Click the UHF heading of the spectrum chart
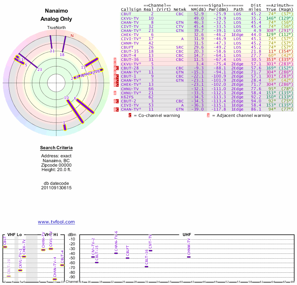The image size is (297, 285). pyautogui.click(x=187, y=235)
